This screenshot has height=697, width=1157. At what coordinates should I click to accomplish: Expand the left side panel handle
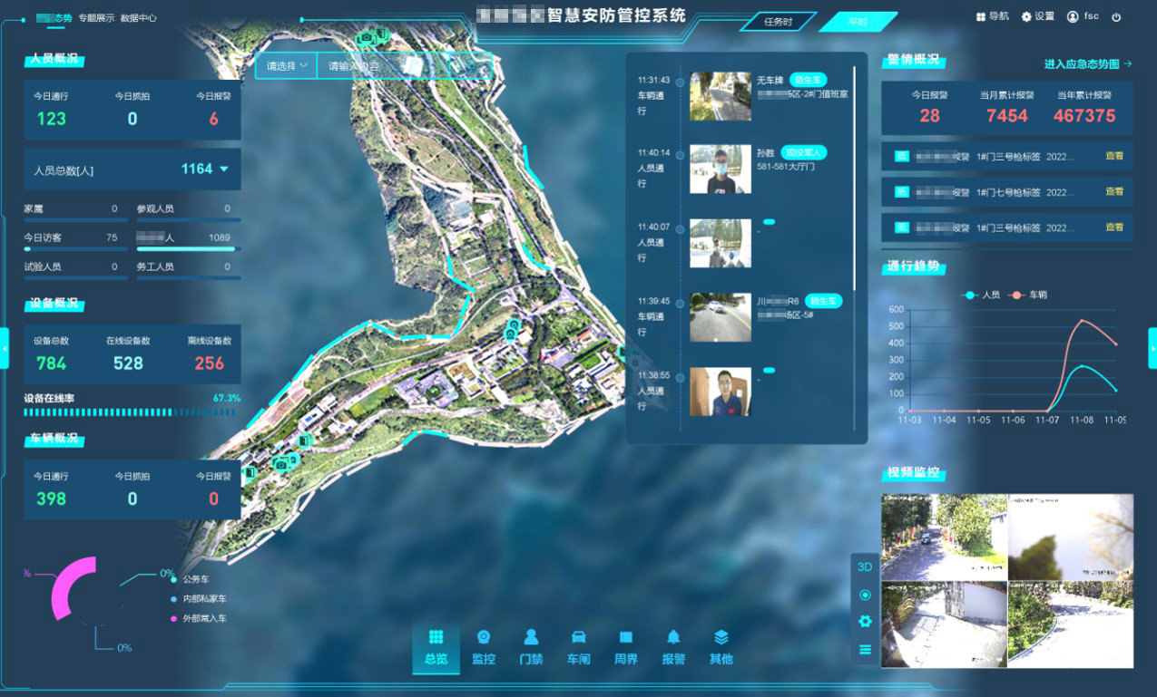click(5, 348)
